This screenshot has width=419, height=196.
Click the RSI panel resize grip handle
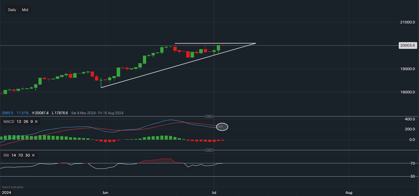209,150
